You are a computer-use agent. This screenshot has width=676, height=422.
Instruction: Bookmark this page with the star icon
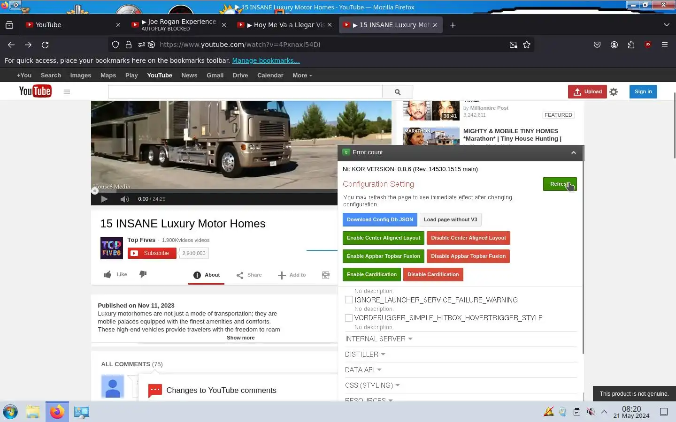coord(527,45)
